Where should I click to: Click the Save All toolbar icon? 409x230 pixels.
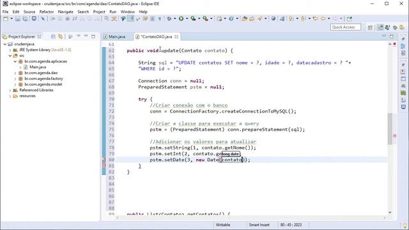[25, 19]
